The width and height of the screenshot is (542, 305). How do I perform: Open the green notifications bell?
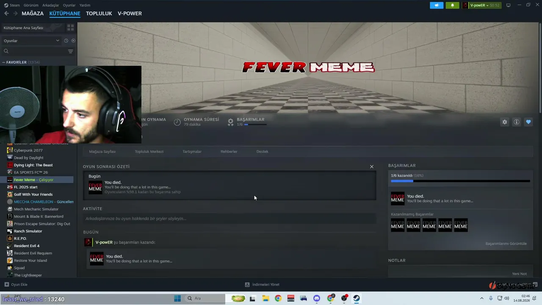pyautogui.click(x=452, y=5)
